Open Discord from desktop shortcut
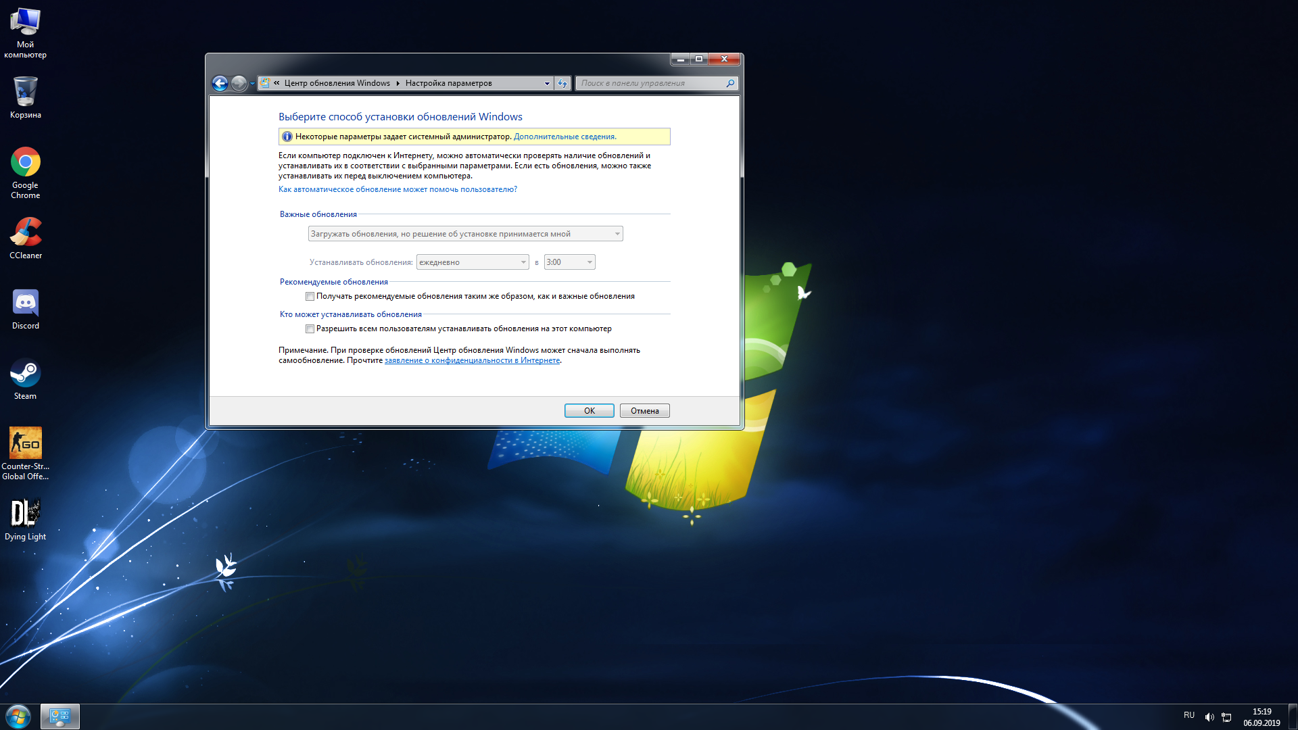 [x=24, y=307]
